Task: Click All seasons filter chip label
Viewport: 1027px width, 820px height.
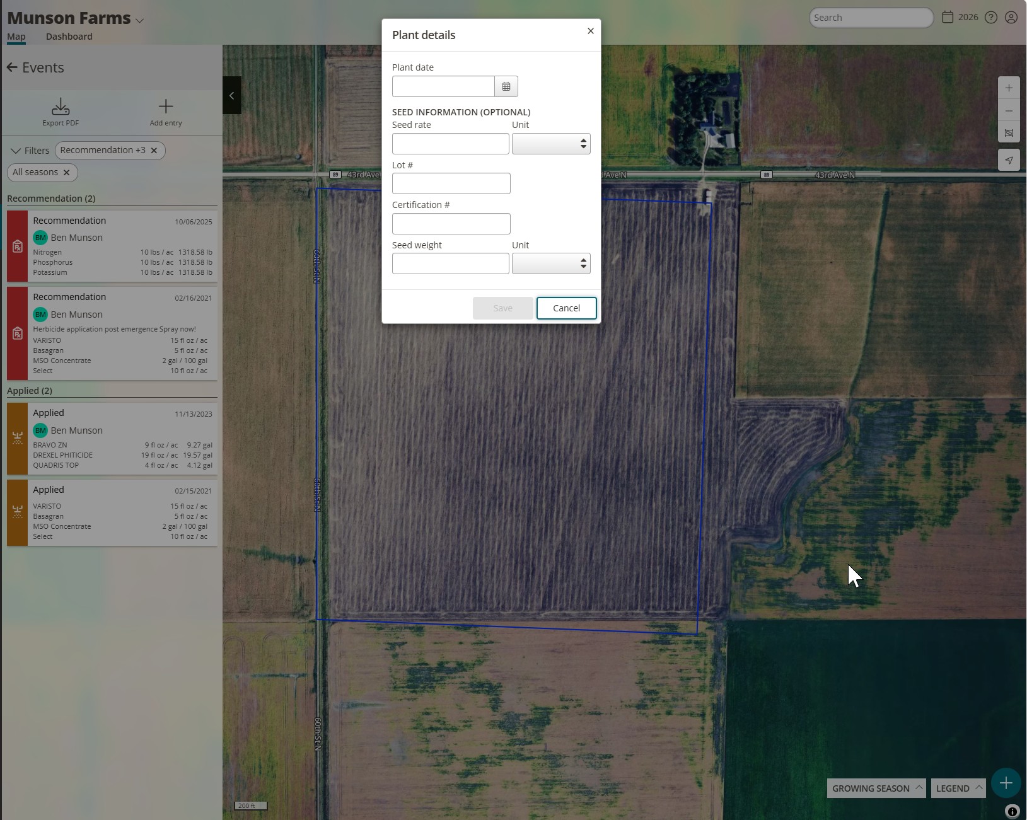Action: pyautogui.click(x=35, y=172)
